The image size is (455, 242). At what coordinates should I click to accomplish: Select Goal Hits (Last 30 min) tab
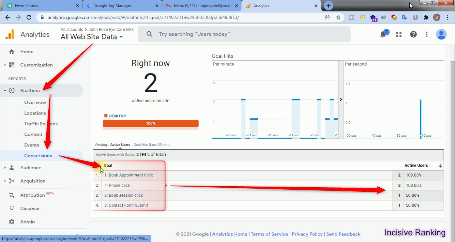pyautogui.click(x=152, y=145)
